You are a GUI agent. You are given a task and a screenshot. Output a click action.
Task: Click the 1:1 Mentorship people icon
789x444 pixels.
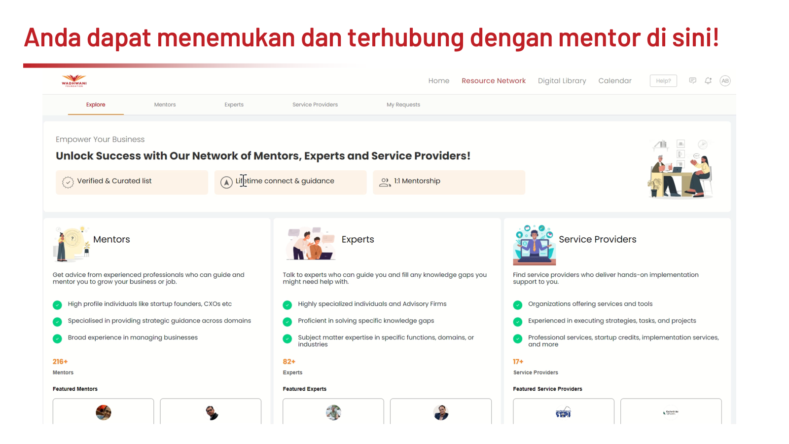coord(385,183)
